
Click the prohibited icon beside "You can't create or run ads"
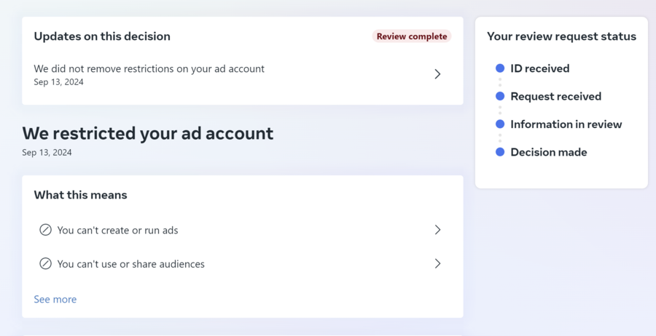coord(45,230)
